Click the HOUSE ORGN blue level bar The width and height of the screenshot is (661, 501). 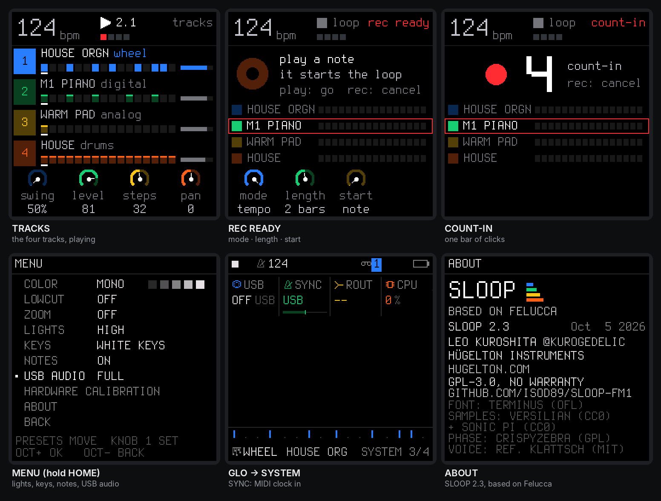coord(196,68)
